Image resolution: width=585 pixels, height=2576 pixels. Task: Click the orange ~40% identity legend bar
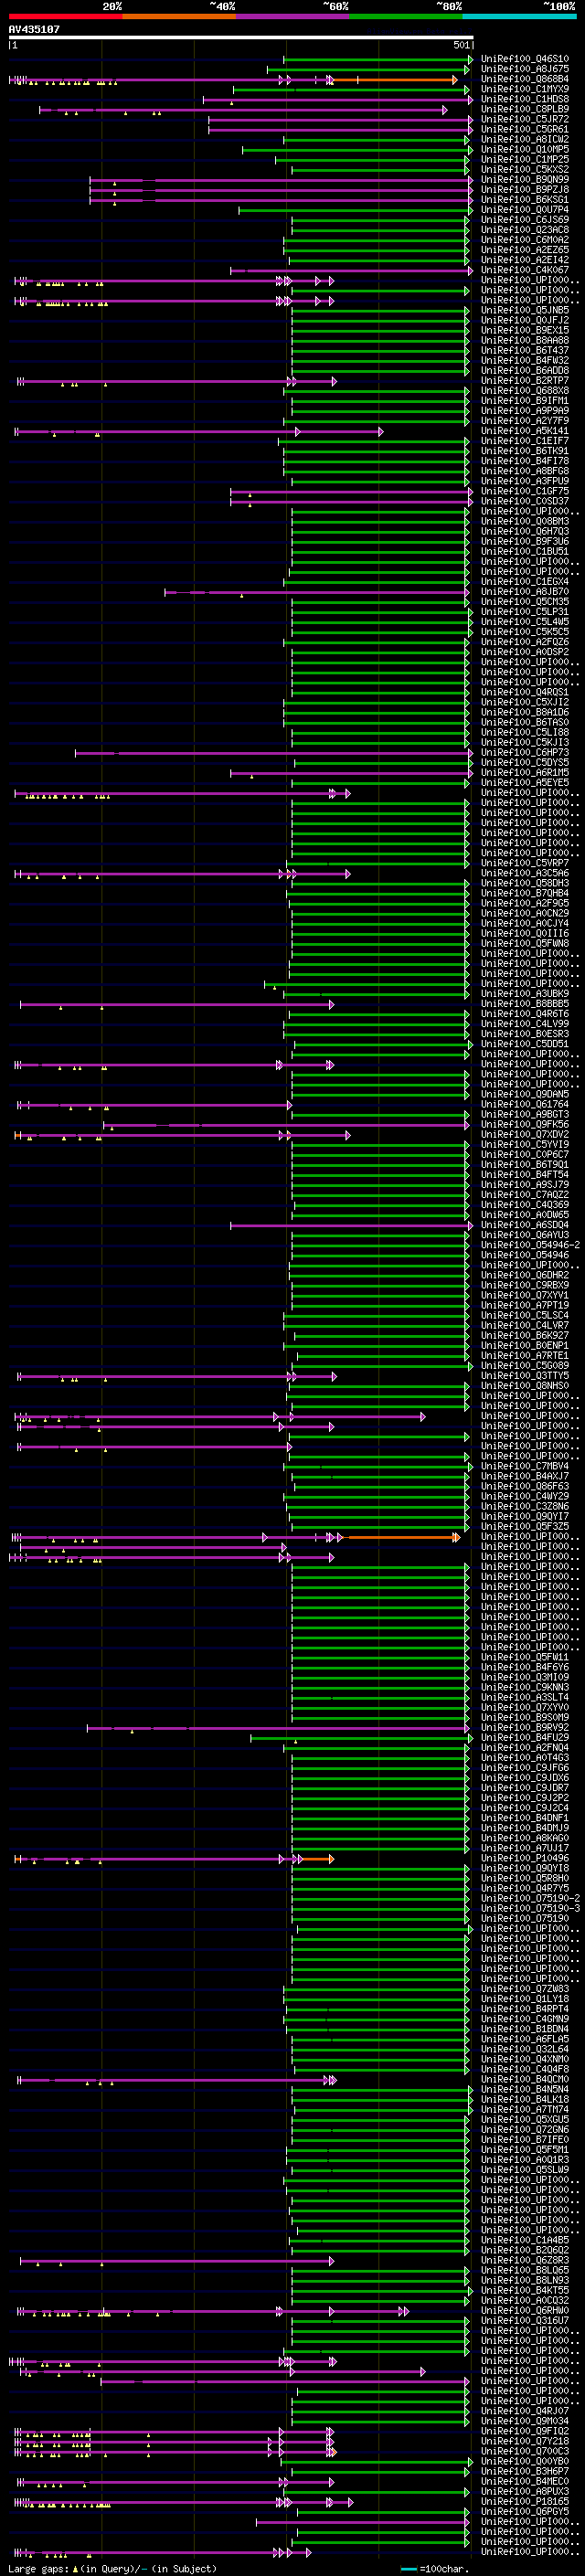click(178, 16)
